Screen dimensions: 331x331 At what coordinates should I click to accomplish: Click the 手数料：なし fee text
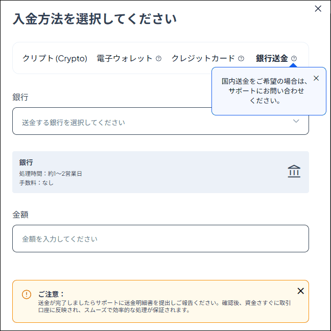36,183
